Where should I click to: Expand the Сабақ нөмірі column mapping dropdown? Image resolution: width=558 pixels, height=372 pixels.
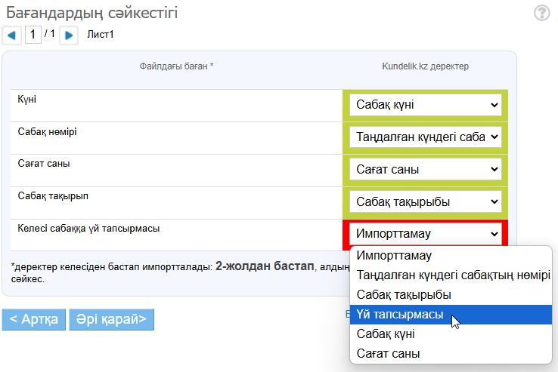425,137
